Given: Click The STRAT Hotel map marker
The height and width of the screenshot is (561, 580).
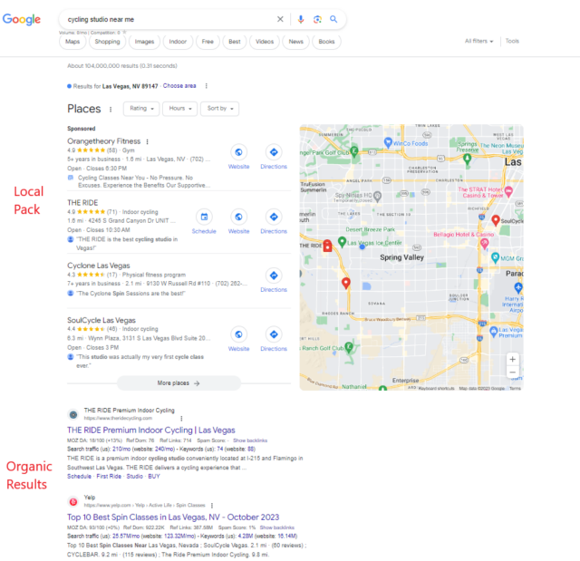Looking at the screenshot, I should (508, 191).
